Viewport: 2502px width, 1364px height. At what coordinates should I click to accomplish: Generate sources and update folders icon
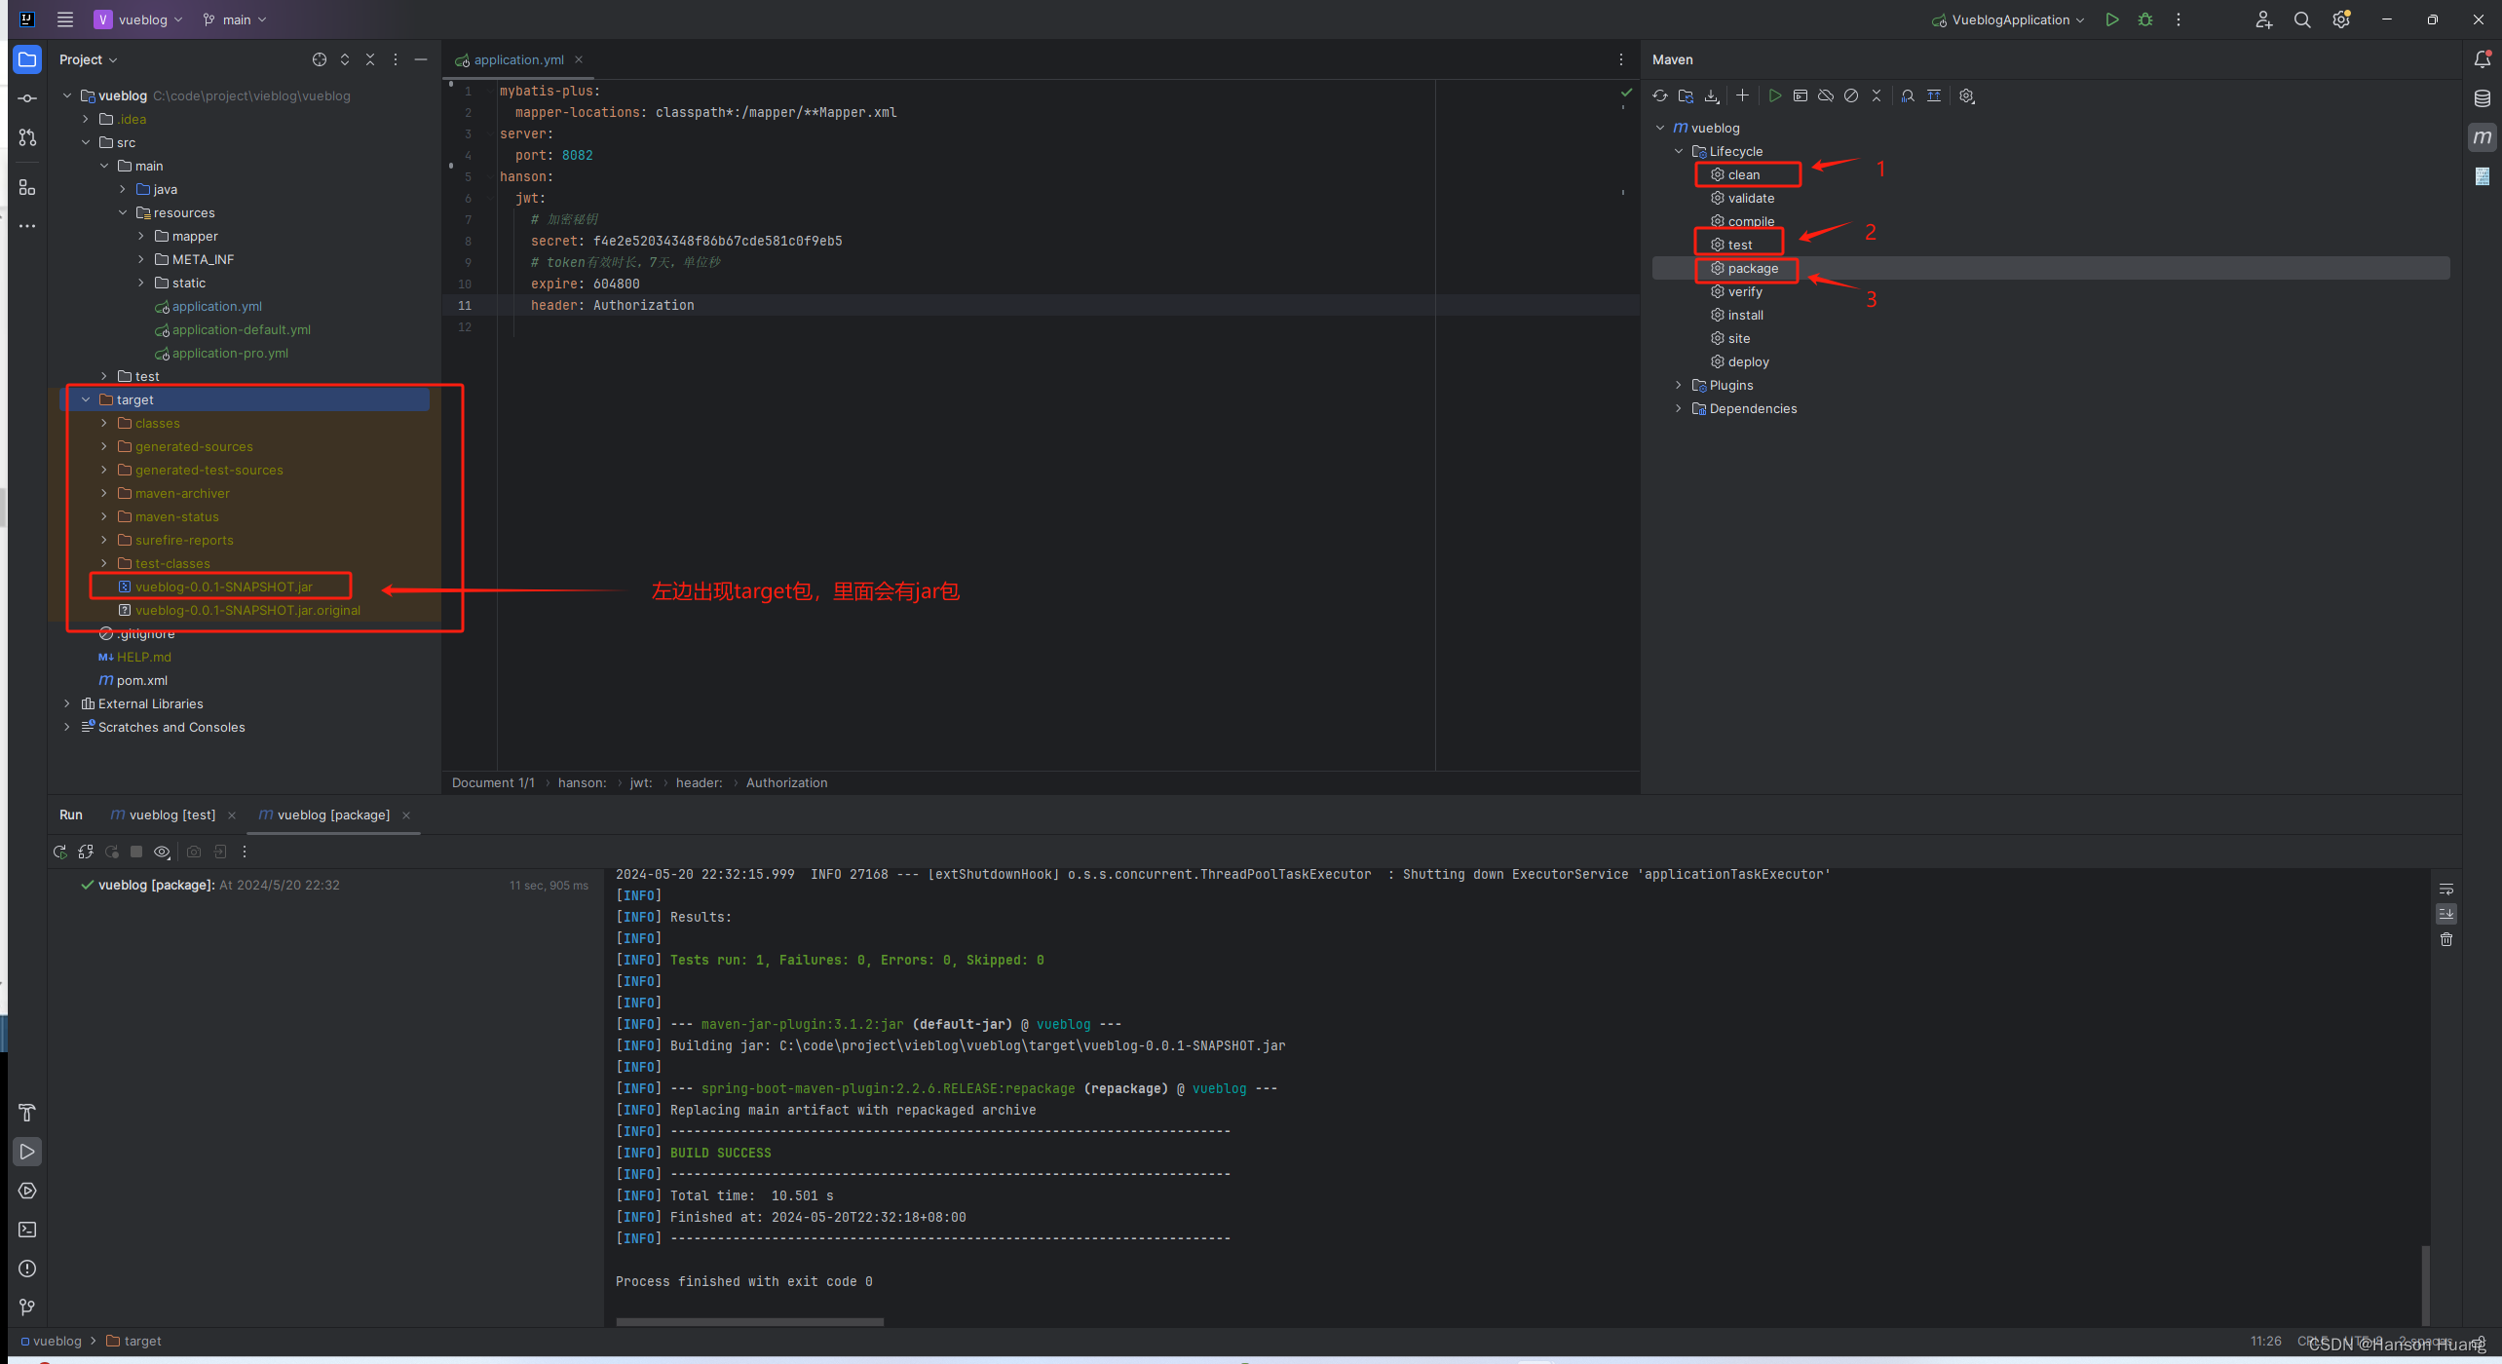1686,95
